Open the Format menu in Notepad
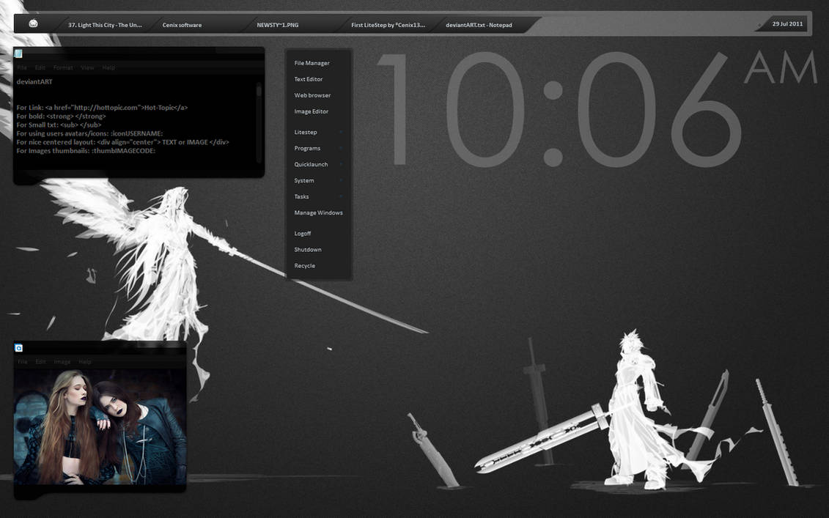This screenshot has width=829, height=518. 63,67
